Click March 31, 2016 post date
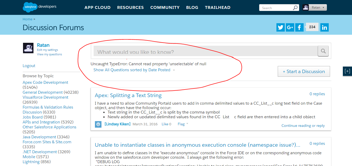The width and height of the screenshot is (352, 166). point(145,124)
